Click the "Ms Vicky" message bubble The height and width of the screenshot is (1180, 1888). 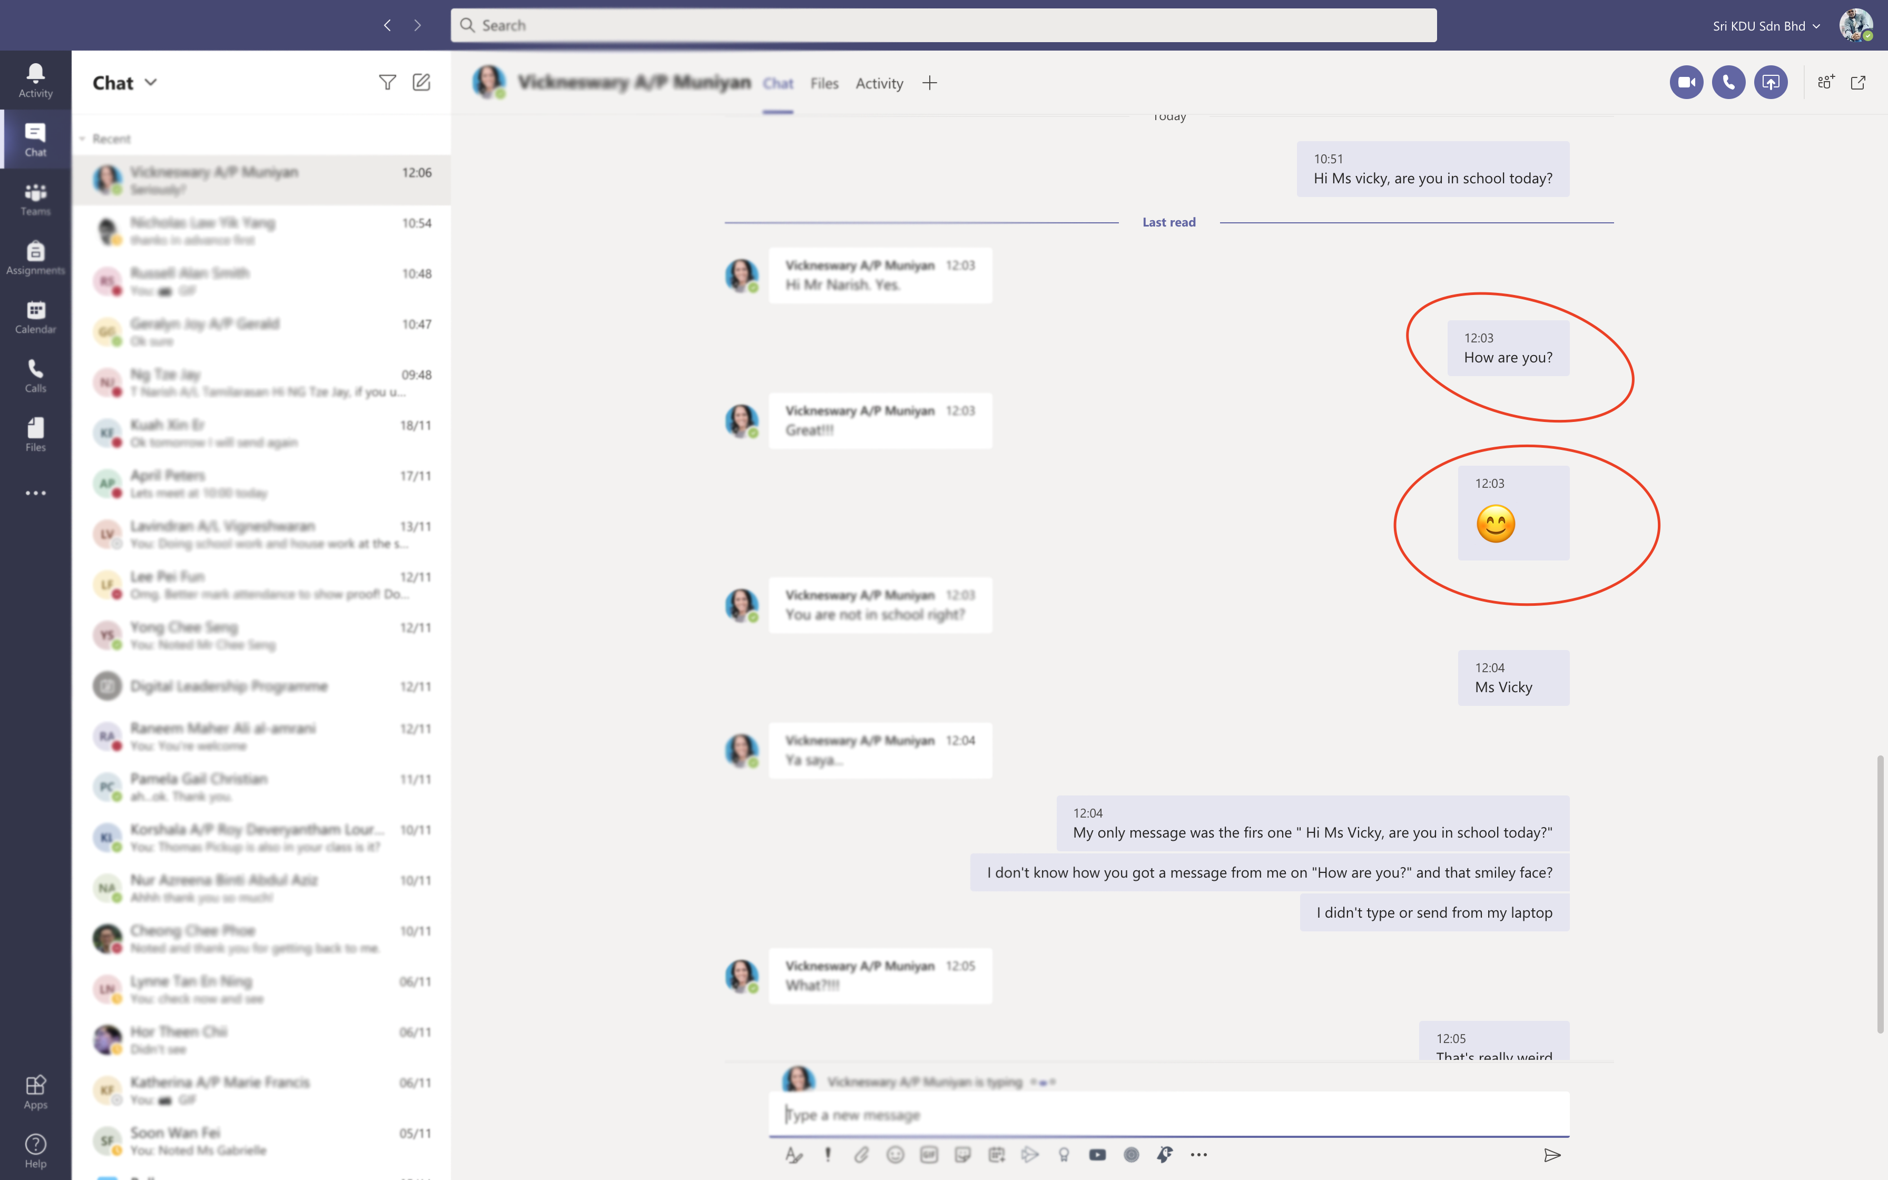tap(1513, 677)
